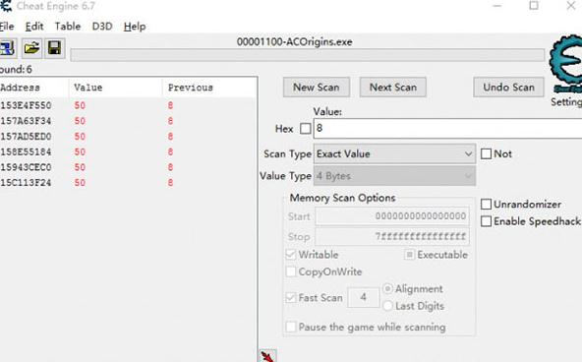Click the Undo Scan button

[509, 88]
